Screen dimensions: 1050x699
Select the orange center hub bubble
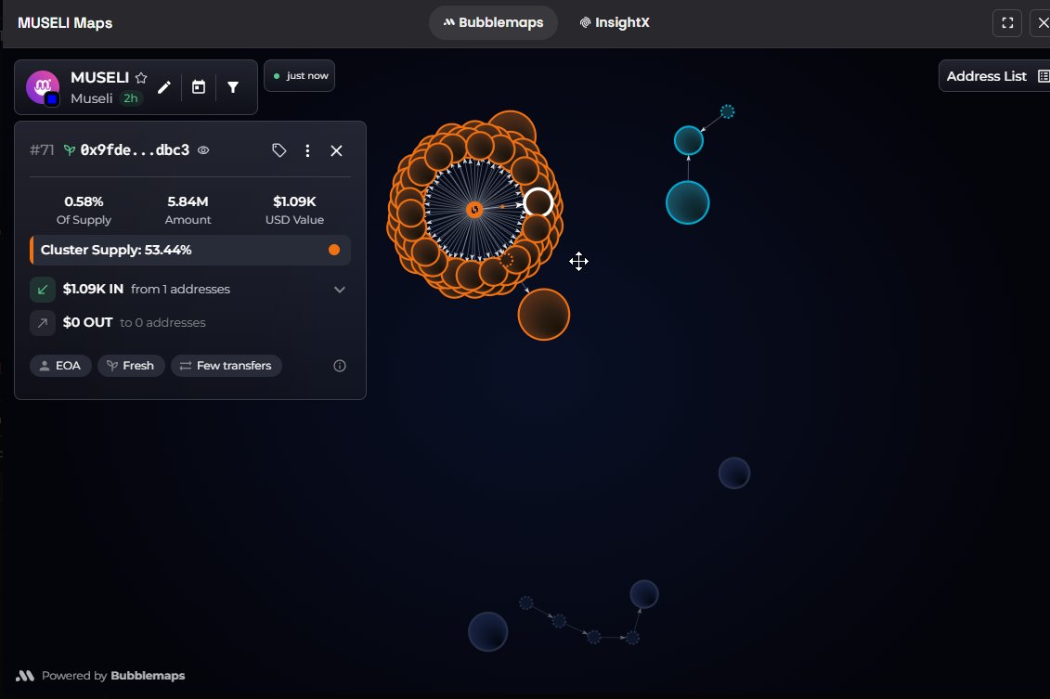[x=474, y=210]
